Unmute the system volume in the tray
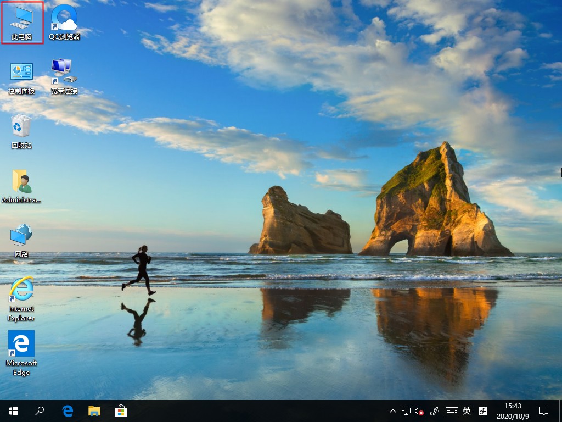Screen dimensions: 562x422 [x=419, y=411]
